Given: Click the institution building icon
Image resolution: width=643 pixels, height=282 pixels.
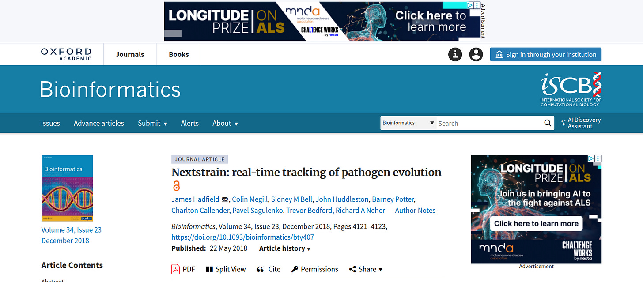Looking at the screenshot, I should [x=499, y=55].
